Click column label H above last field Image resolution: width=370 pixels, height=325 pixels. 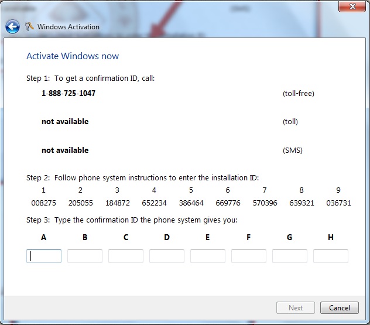pos(331,237)
